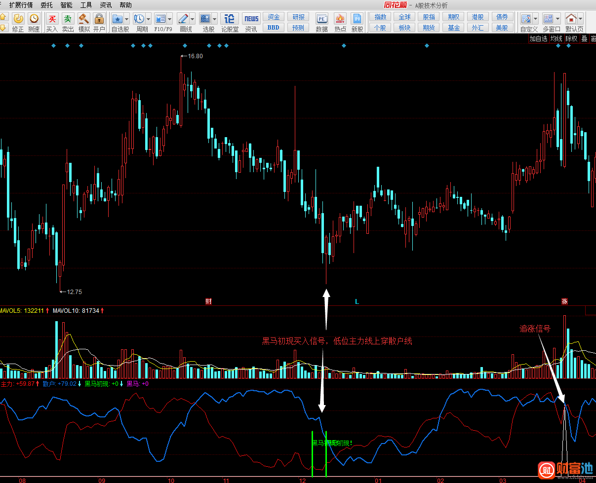Click the 多窗口 multi-window icon
Screen dimensions: 596x483
coord(548,19)
